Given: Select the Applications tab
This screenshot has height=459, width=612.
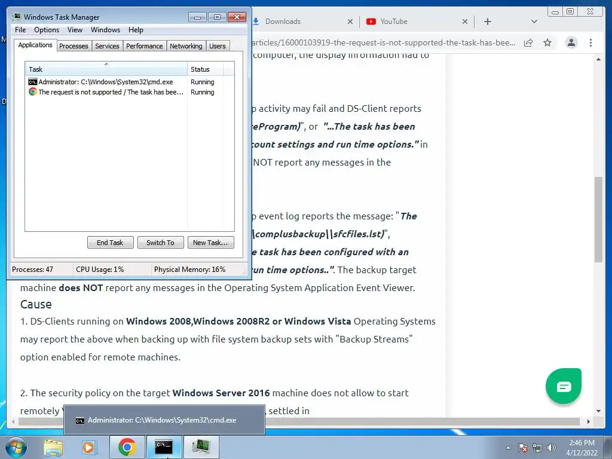Looking at the screenshot, I should (x=35, y=45).
